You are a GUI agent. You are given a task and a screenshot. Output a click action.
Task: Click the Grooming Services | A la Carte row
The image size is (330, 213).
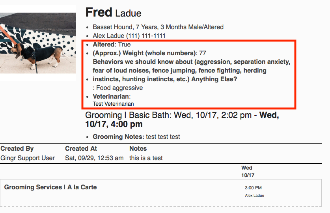point(121,193)
